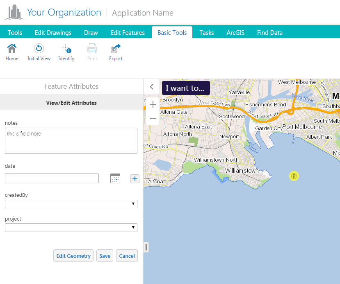
Task: Click the Home tool icon
Action: [12, 48]
